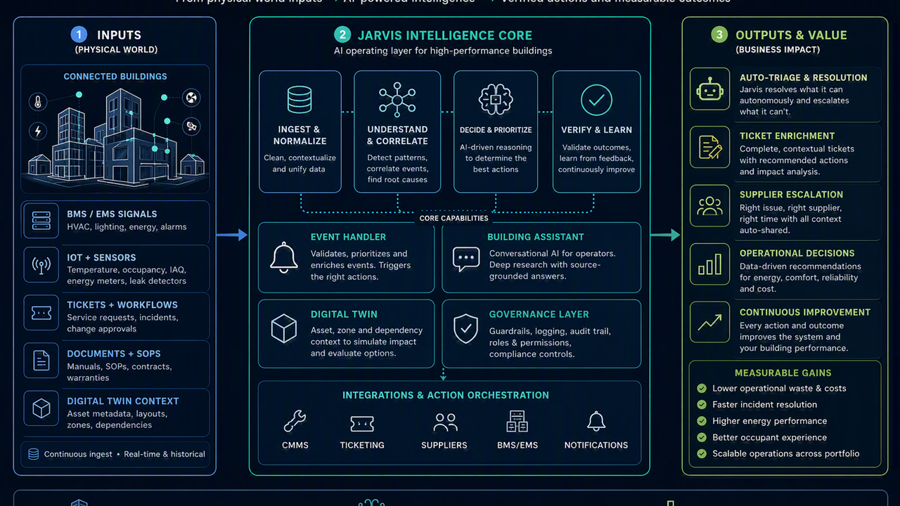Click the Outputs & Value heading
The width and height of the screenshot is (900, 506).
click(791, 35)
